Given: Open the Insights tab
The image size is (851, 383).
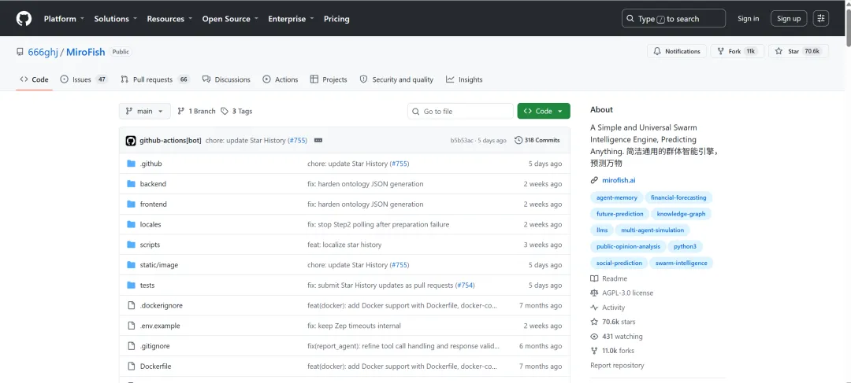Looking at the screenshot, I should [465, 79].
